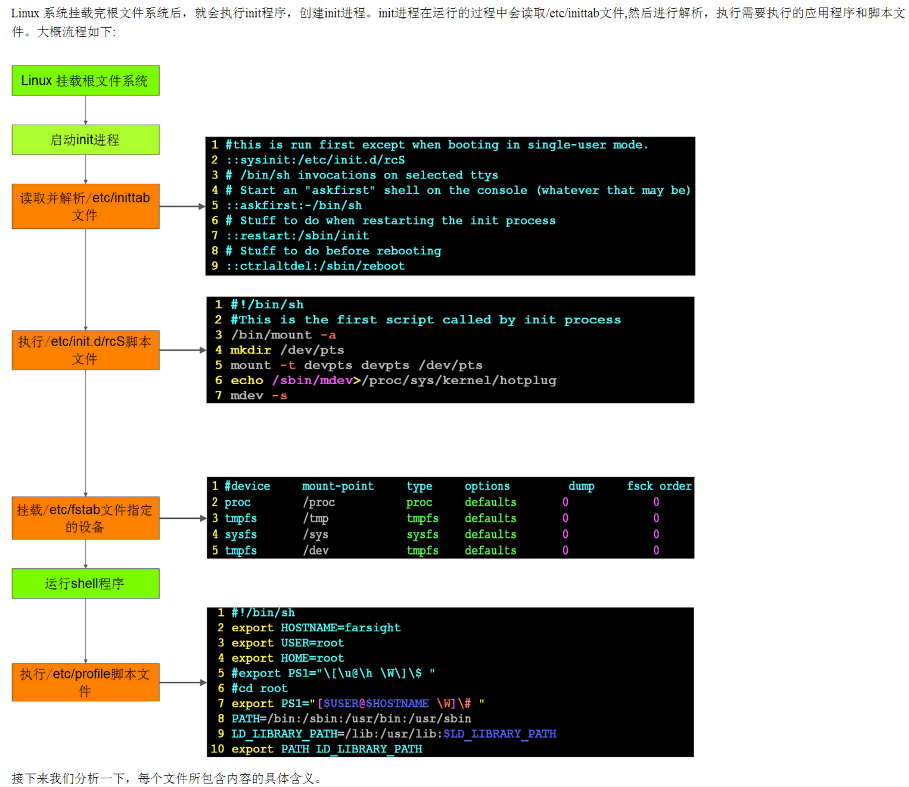Image resolution: width=909 pixels, height=787 pixels.
Task: Click the commented '#export PS1' line
Action: click(x=333, y=673)
